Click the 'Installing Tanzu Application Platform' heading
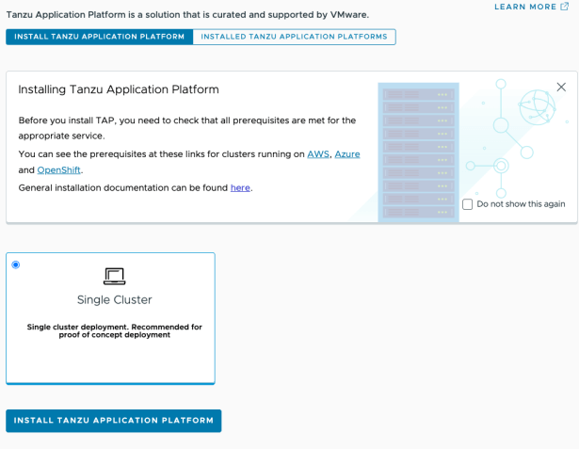This screenshot has height=449, width=579. (x=119, y=89)
